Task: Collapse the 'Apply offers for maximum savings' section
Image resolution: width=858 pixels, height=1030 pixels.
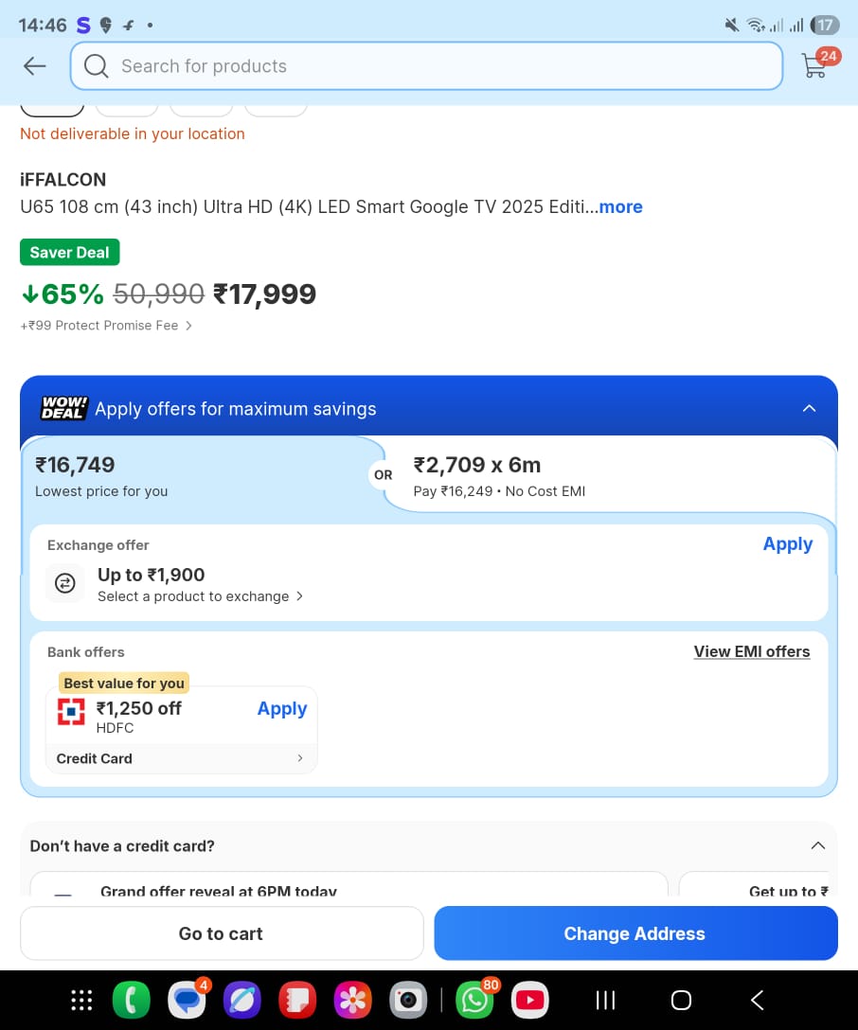Action: pyautogui.click(x=809, y=408)
